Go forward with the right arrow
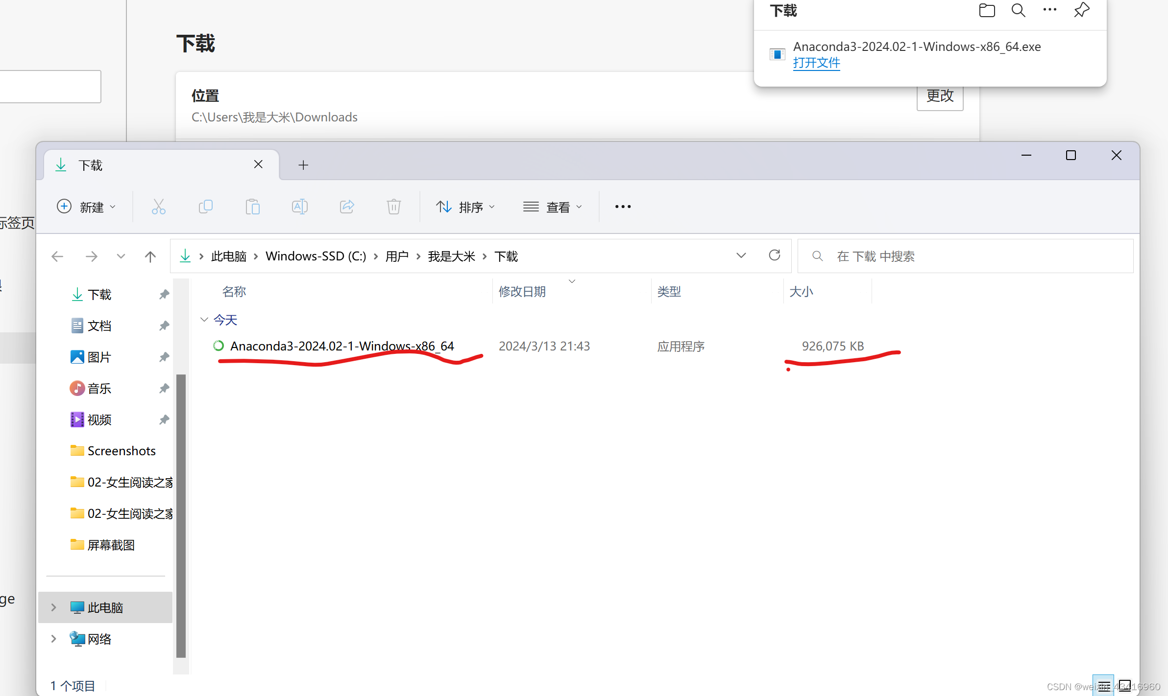 tap(92, 256)
